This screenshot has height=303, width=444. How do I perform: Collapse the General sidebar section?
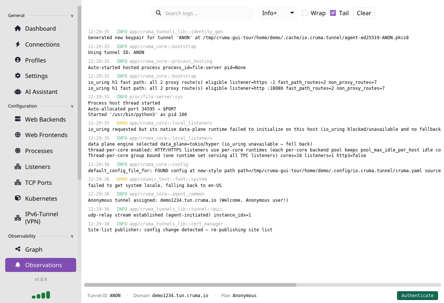click(x=72, y=16)
